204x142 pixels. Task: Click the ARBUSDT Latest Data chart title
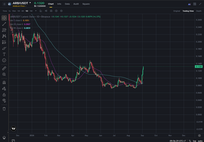pyautogui.click(x=30, y=16)
